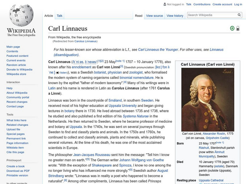This screenshot has height=184, width=246.
Task: Open Carl Linnaeus the Younger hatnote link
Action: pos(158,49)
